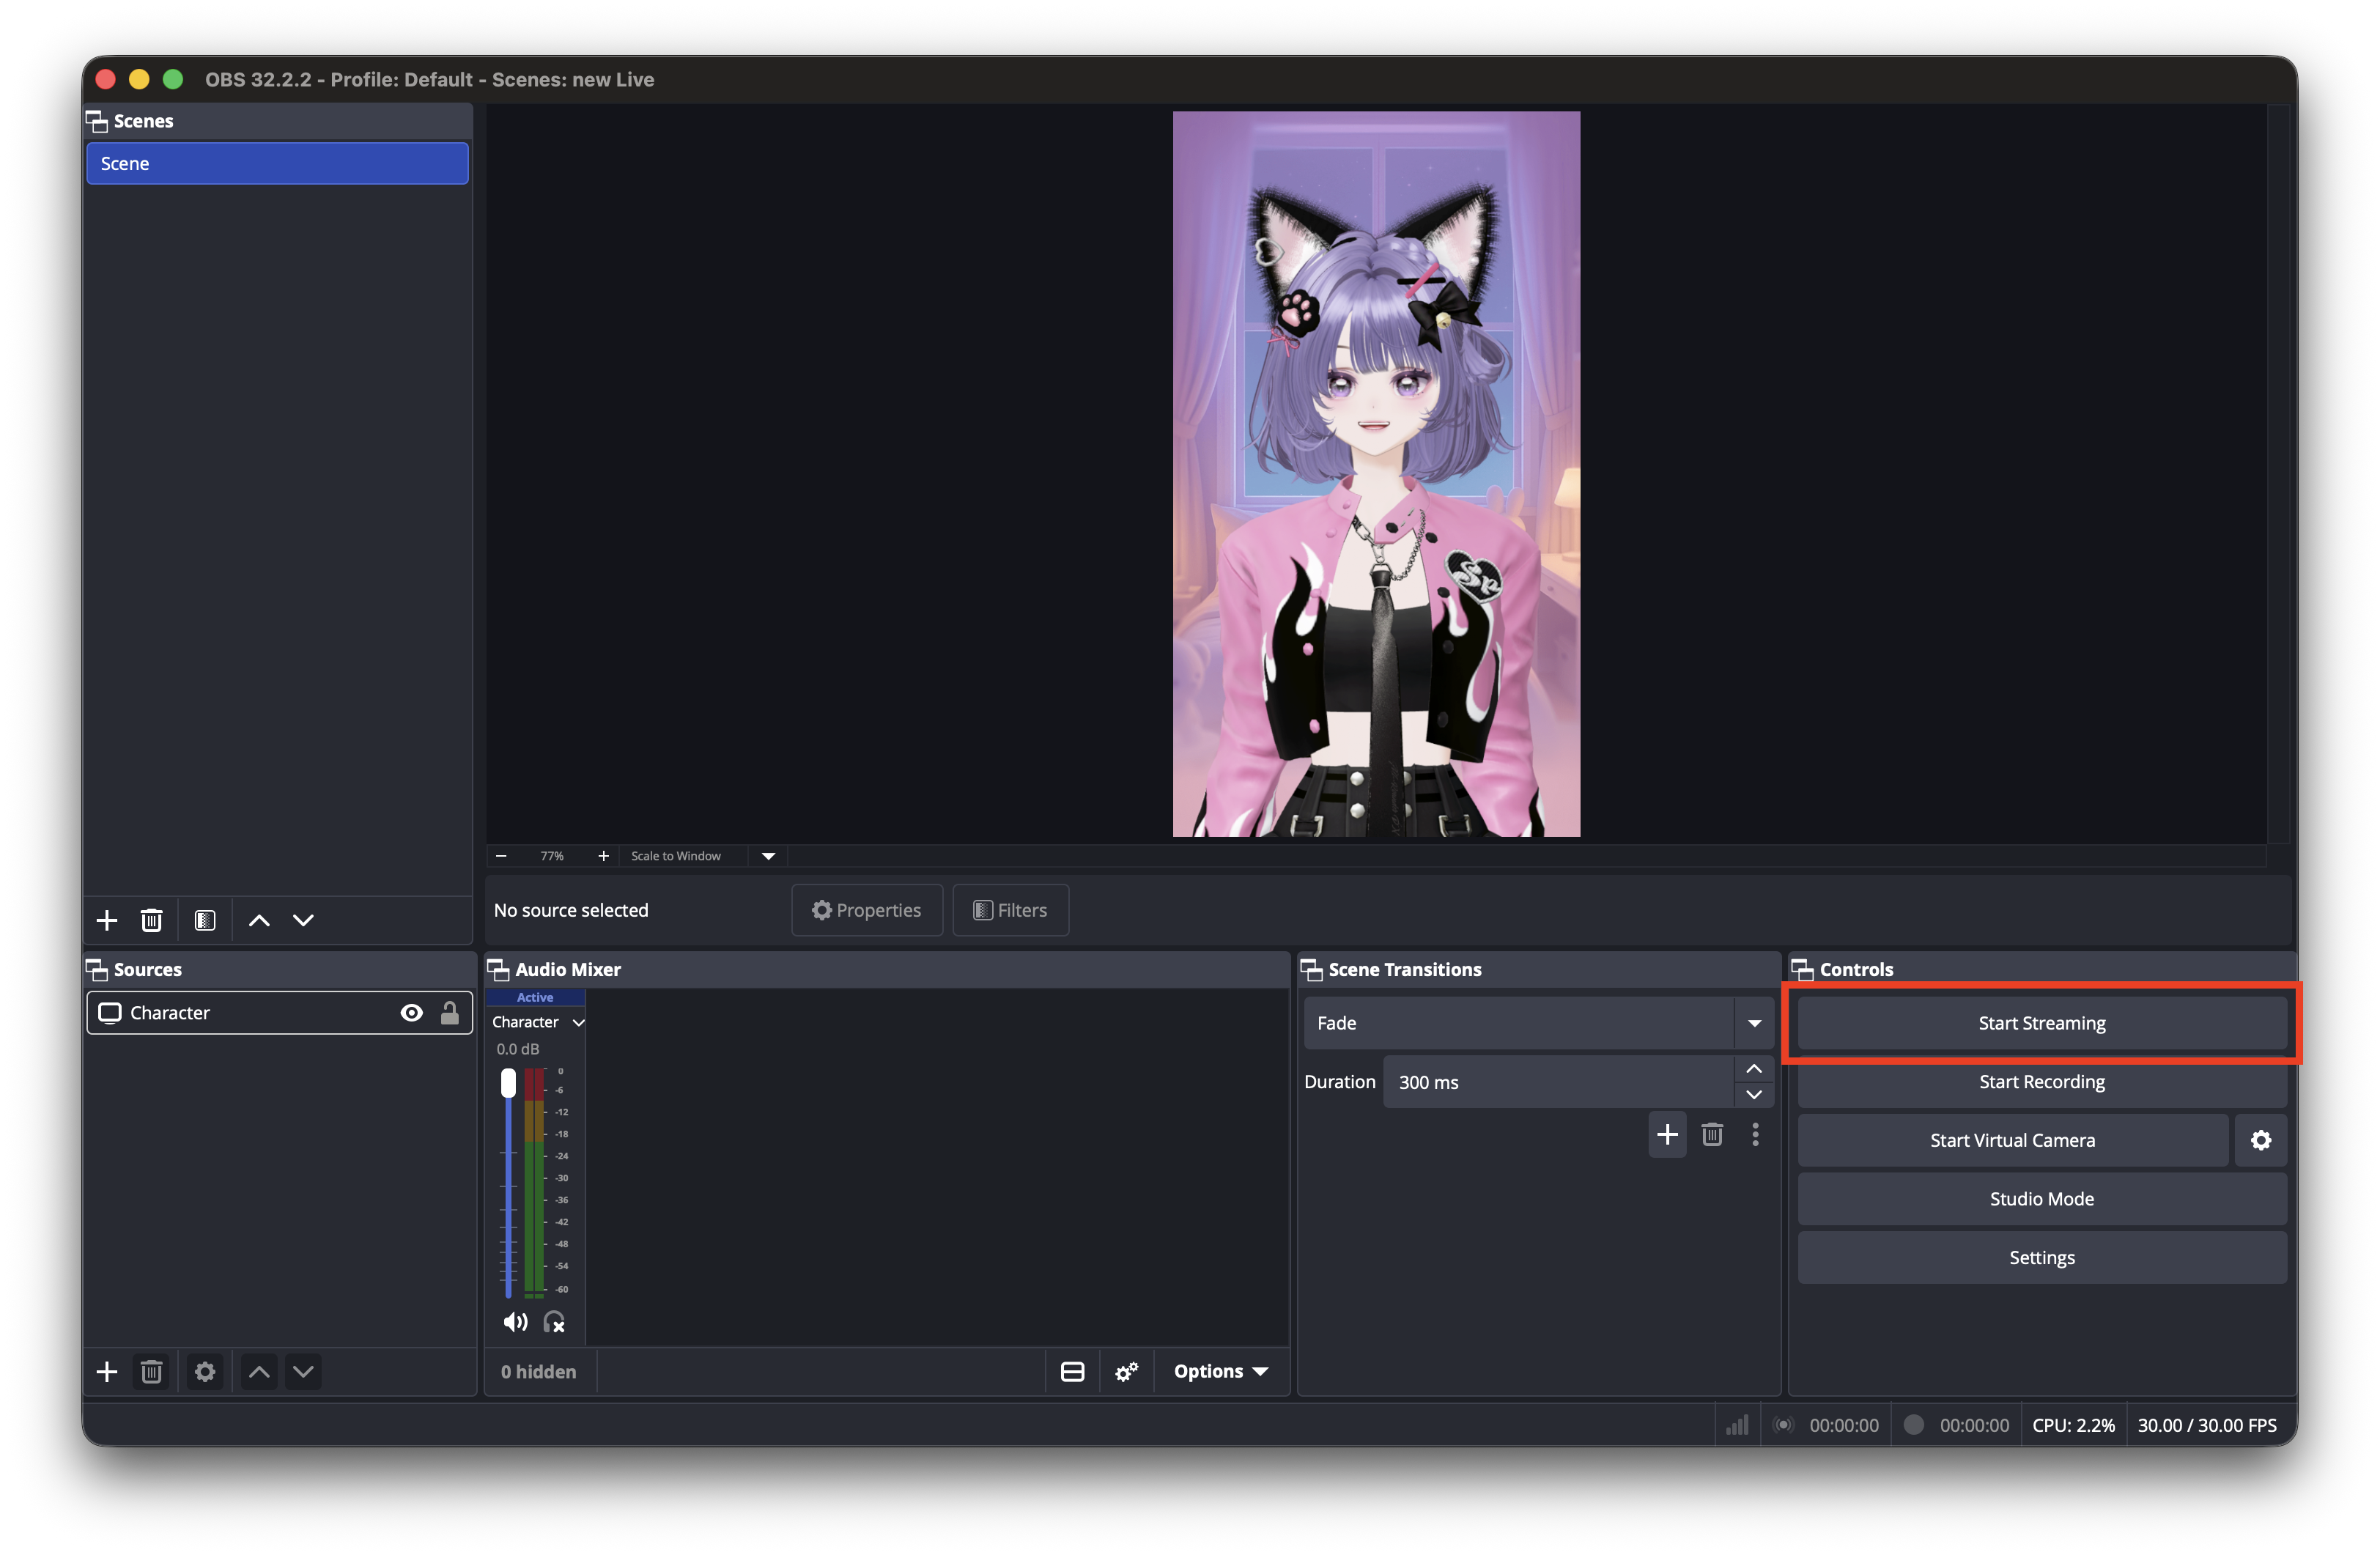Expand Character audio channel menu chevron
The width and height of the screenshot is (2380, 1555).
578,1022
